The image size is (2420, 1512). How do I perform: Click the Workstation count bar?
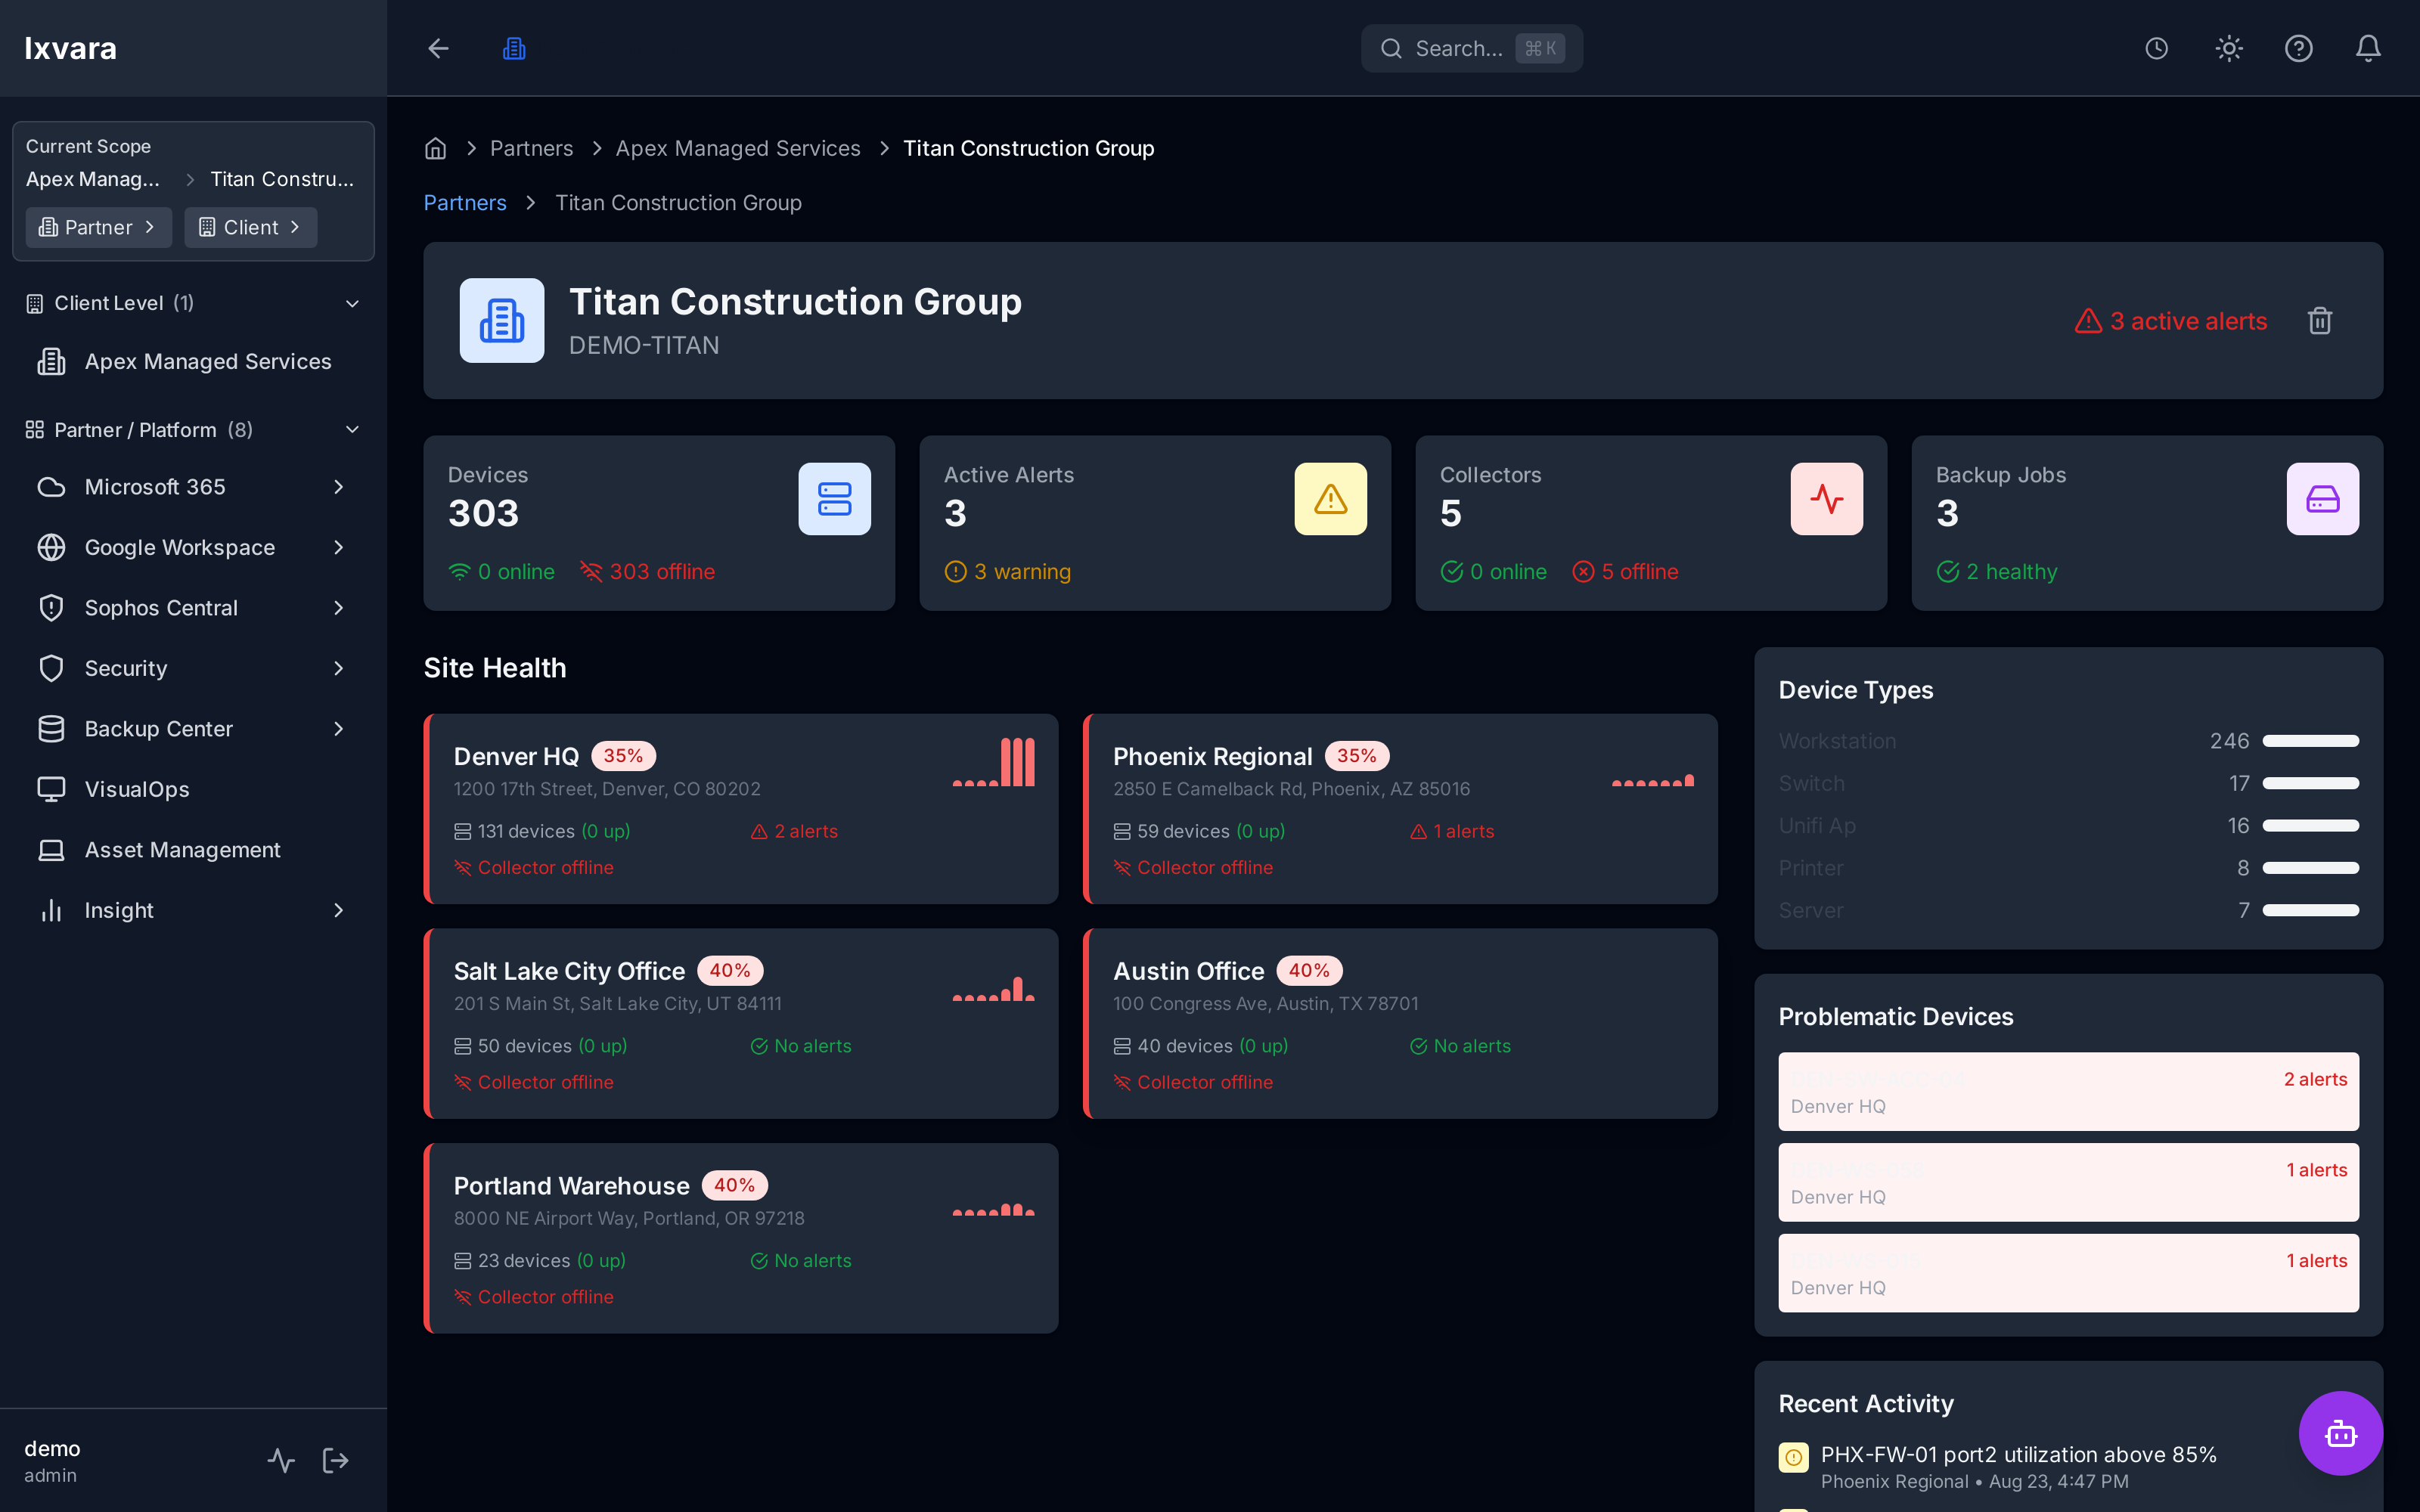(x=2310, y=741)
